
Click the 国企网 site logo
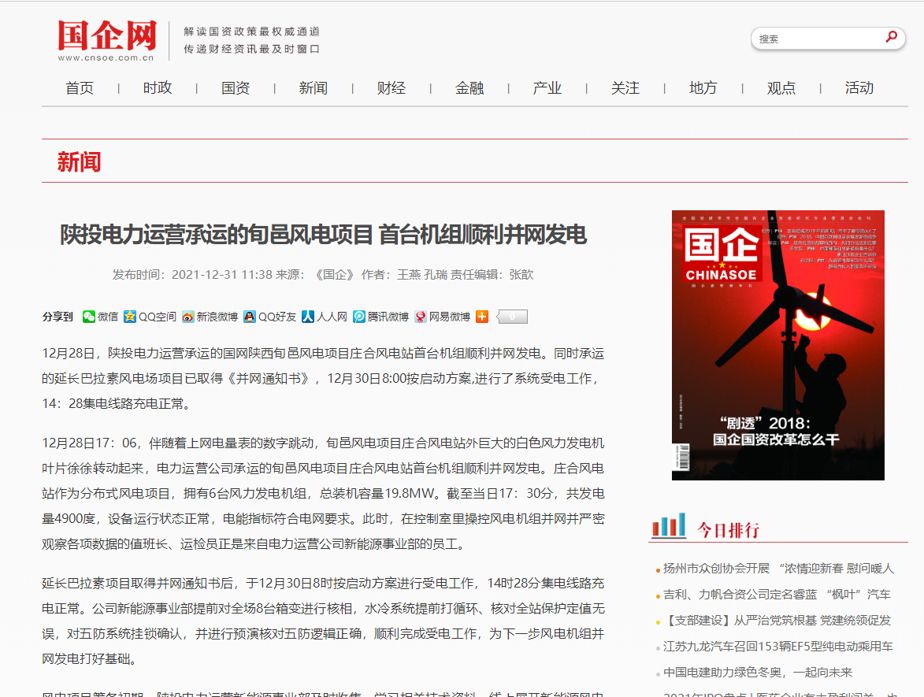pyautogui.click(x=107, y=40)
